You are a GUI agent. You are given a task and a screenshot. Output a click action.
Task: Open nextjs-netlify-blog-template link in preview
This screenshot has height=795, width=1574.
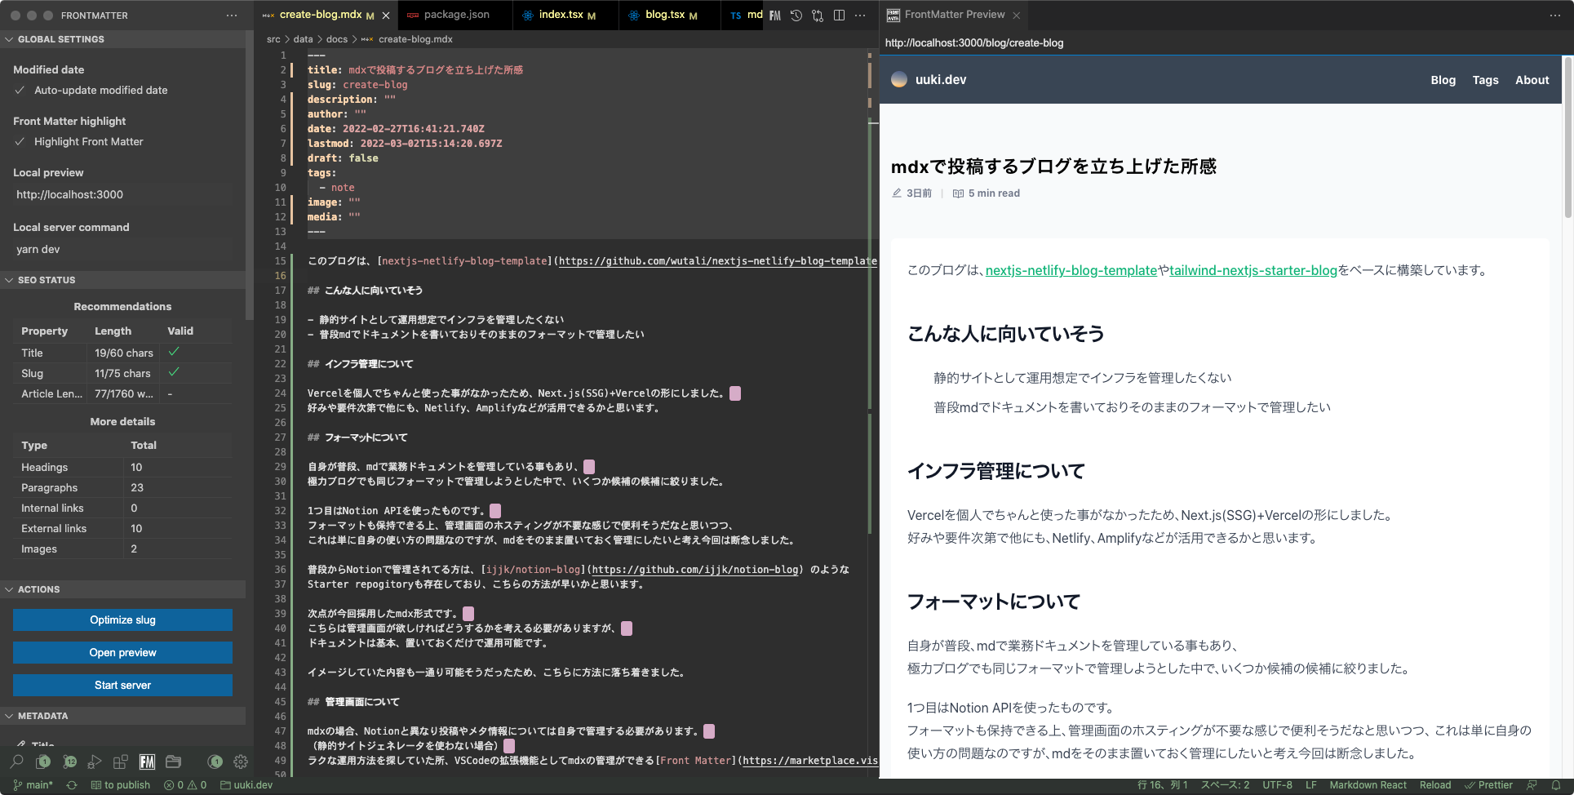click(x=1071, y=270)
